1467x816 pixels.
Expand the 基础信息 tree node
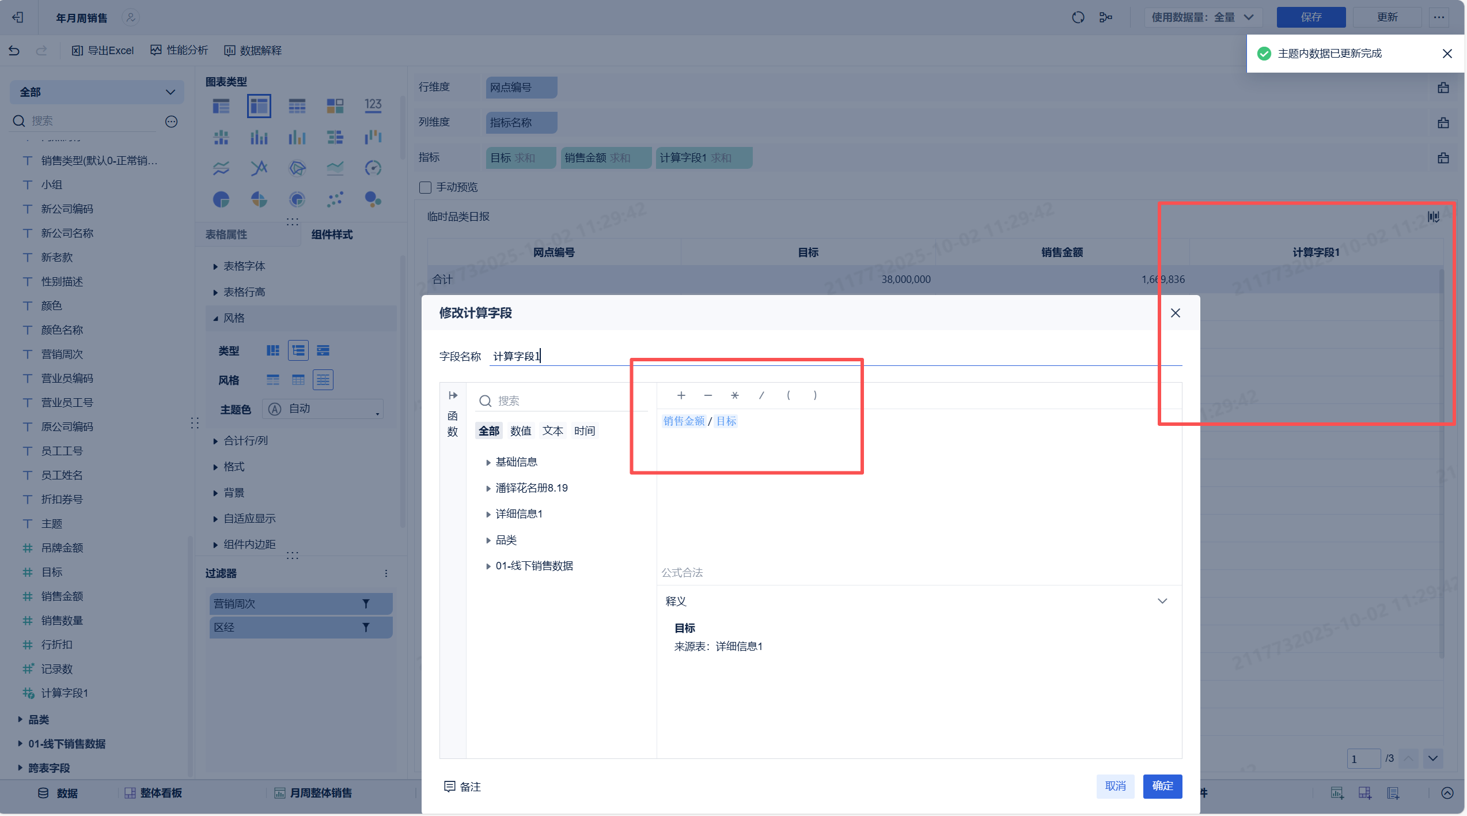tap(488, 462)
